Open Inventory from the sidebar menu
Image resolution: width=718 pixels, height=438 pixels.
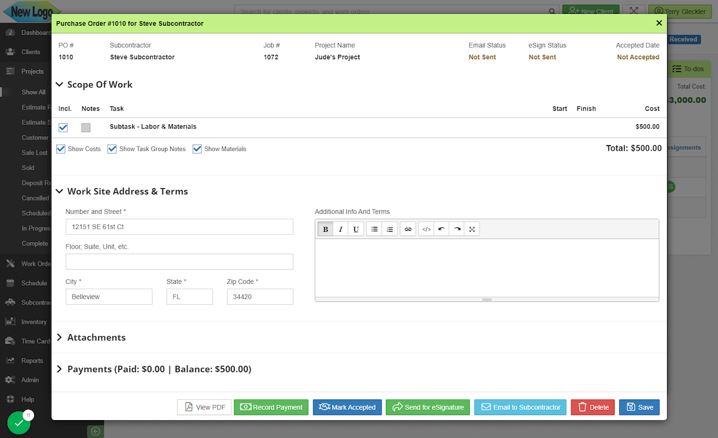[x=34, y=322]
